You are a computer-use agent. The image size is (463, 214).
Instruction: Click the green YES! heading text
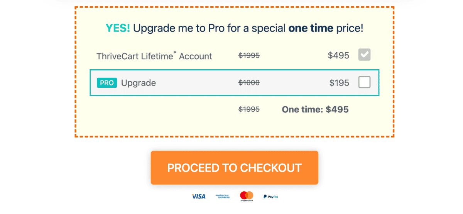pyautogui.click(x=118, y=28)
